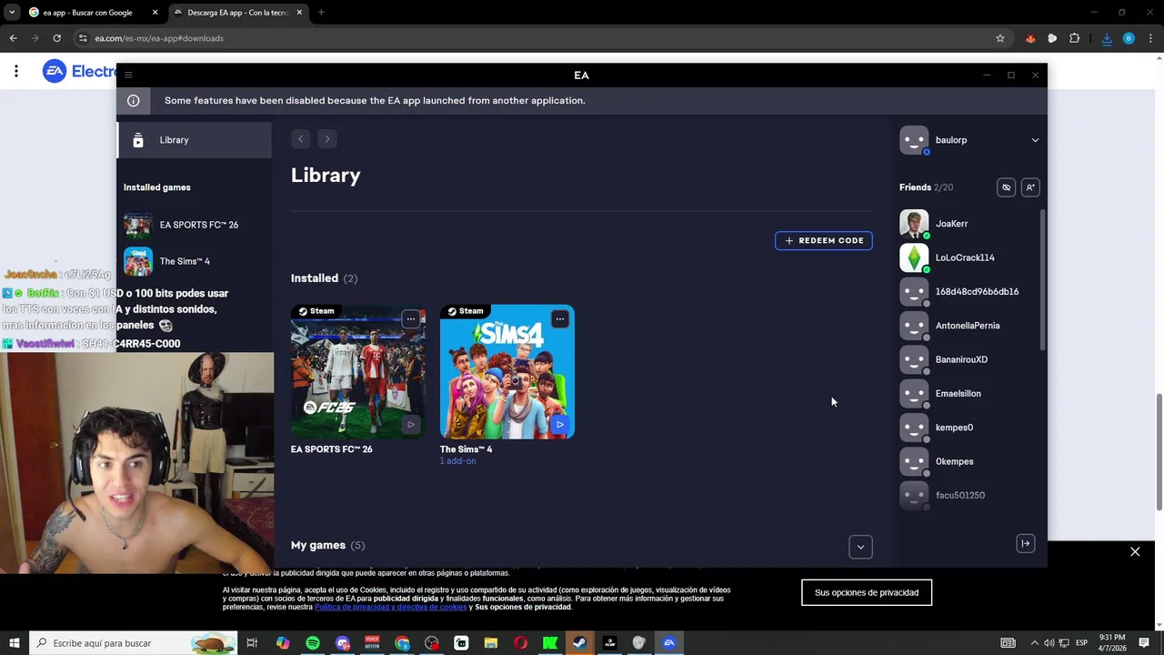Go back with the EA left arrow
Viewport: 1164px width, 655px height.
(300, 138)
